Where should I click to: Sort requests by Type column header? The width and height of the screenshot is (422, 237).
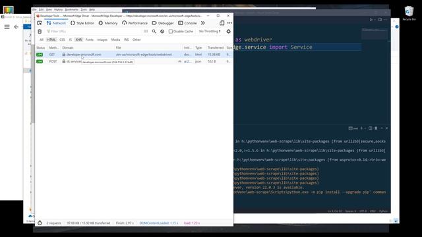pos(199,48)
